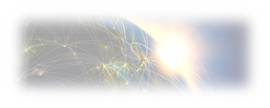Click the bright sun flare center
Viewport: 270px width, 108px height.
tap(171, 53)
